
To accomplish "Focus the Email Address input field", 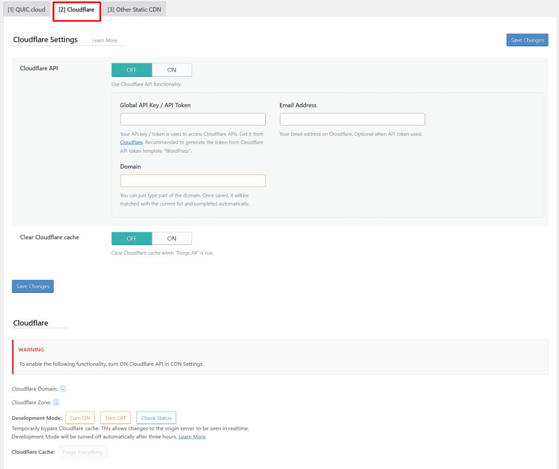I will 352,119.
